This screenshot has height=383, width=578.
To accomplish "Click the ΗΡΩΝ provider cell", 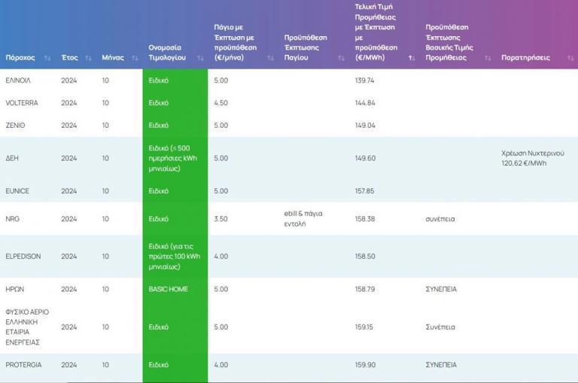I will click(15, 289).
